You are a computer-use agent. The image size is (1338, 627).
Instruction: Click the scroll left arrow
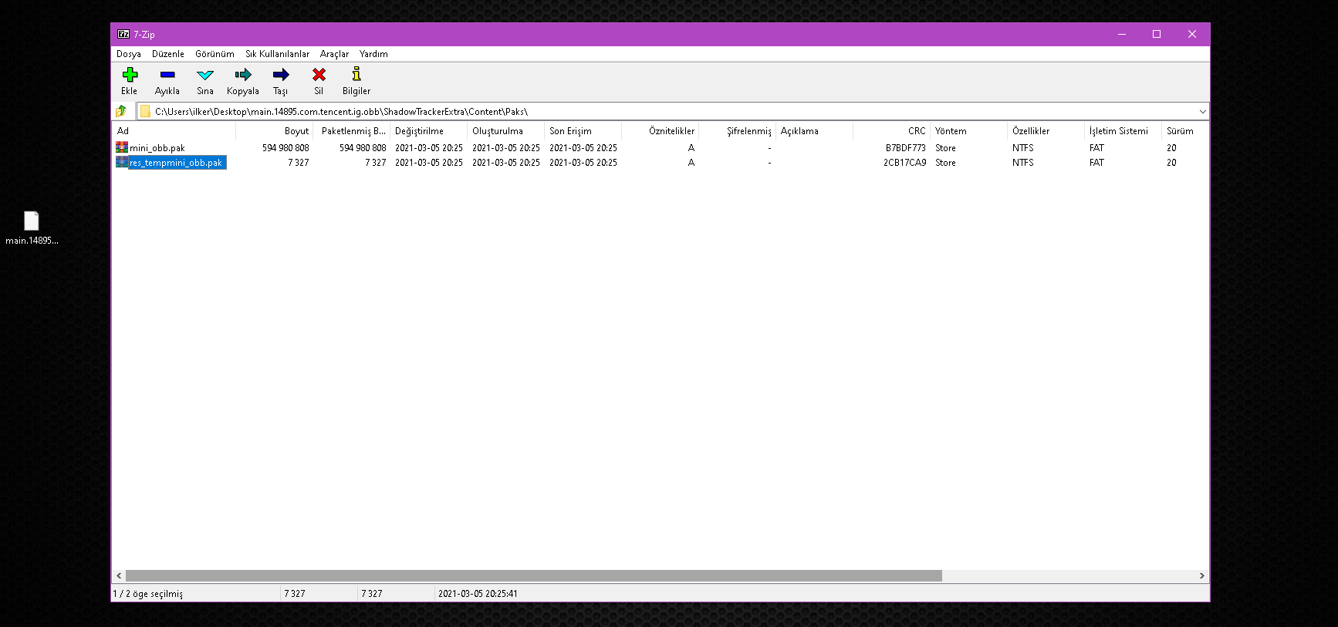click(119, 576)
